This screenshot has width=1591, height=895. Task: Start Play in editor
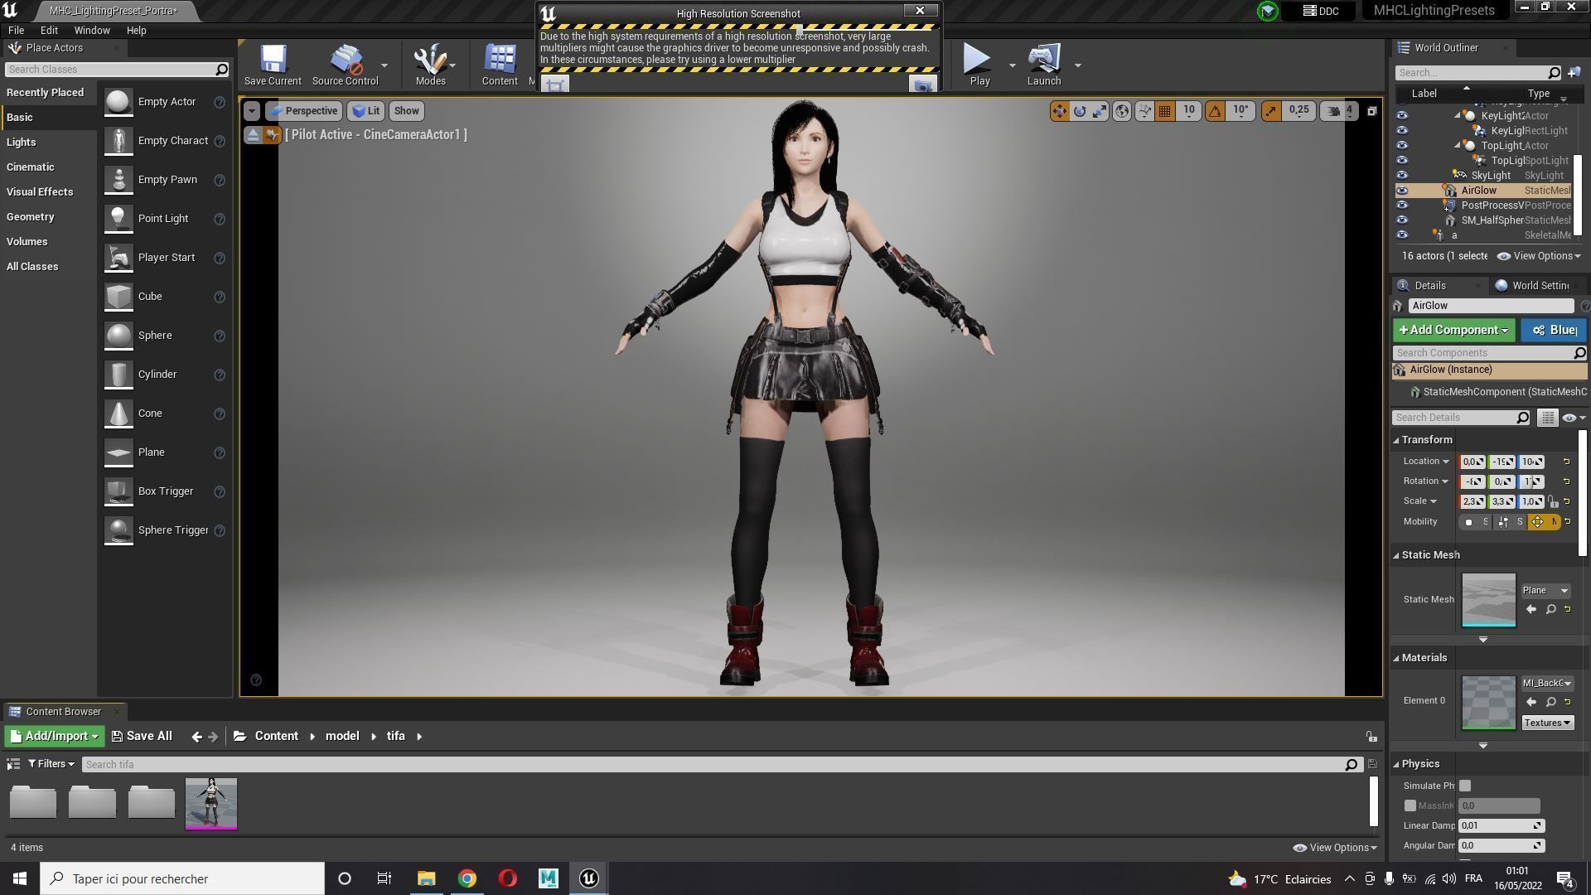coord(979,65)
